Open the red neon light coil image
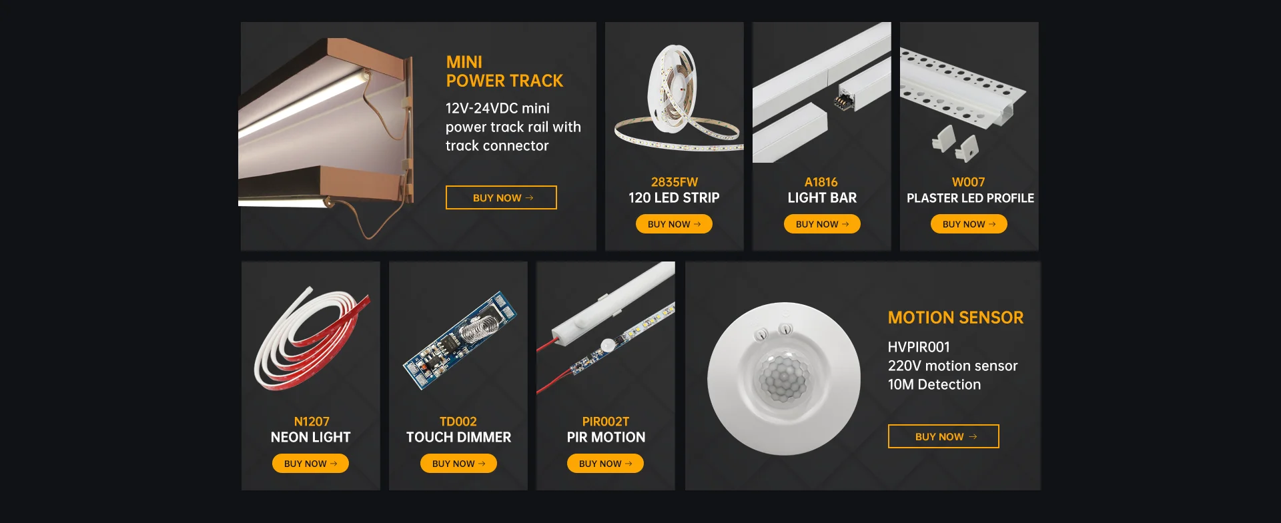1281x523 pixels. [312, 339]
